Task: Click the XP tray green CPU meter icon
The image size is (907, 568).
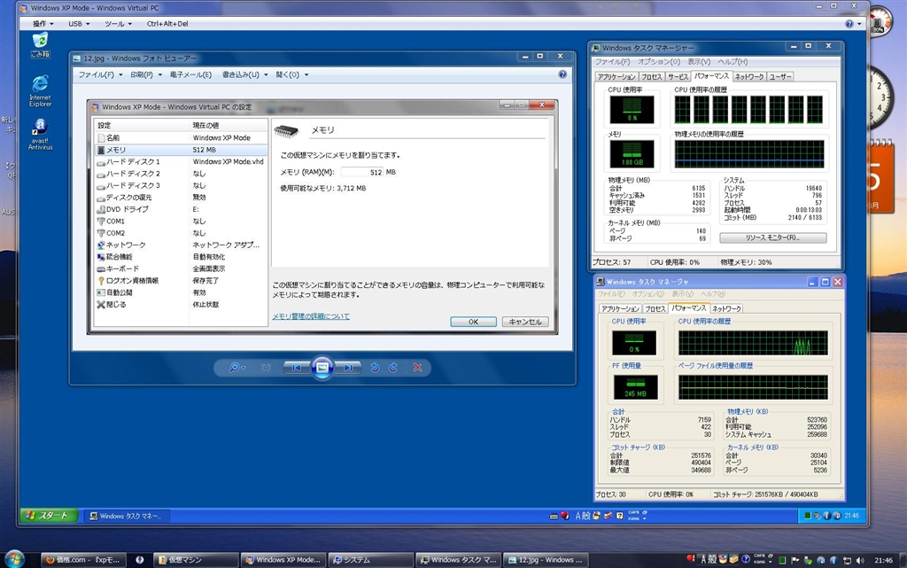Action: point(808,516)
